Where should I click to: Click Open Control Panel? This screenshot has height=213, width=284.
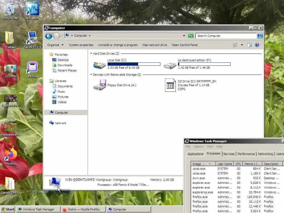(184, 45)
